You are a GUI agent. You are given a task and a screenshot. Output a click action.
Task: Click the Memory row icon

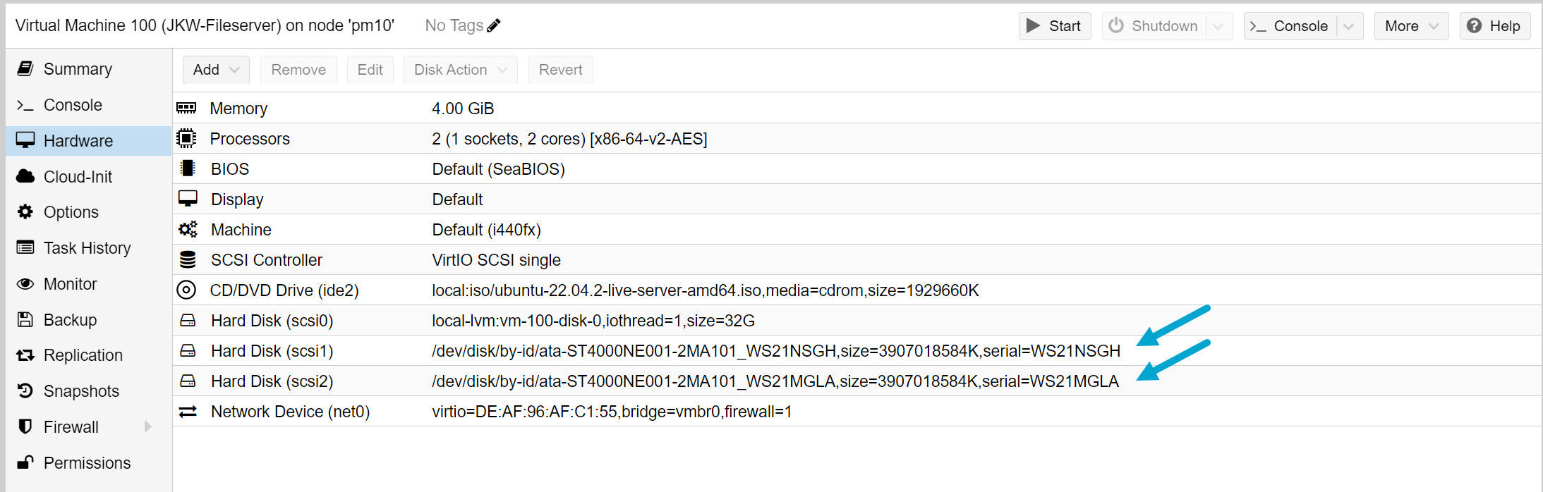pyautogui.click(x=187, y=108)
